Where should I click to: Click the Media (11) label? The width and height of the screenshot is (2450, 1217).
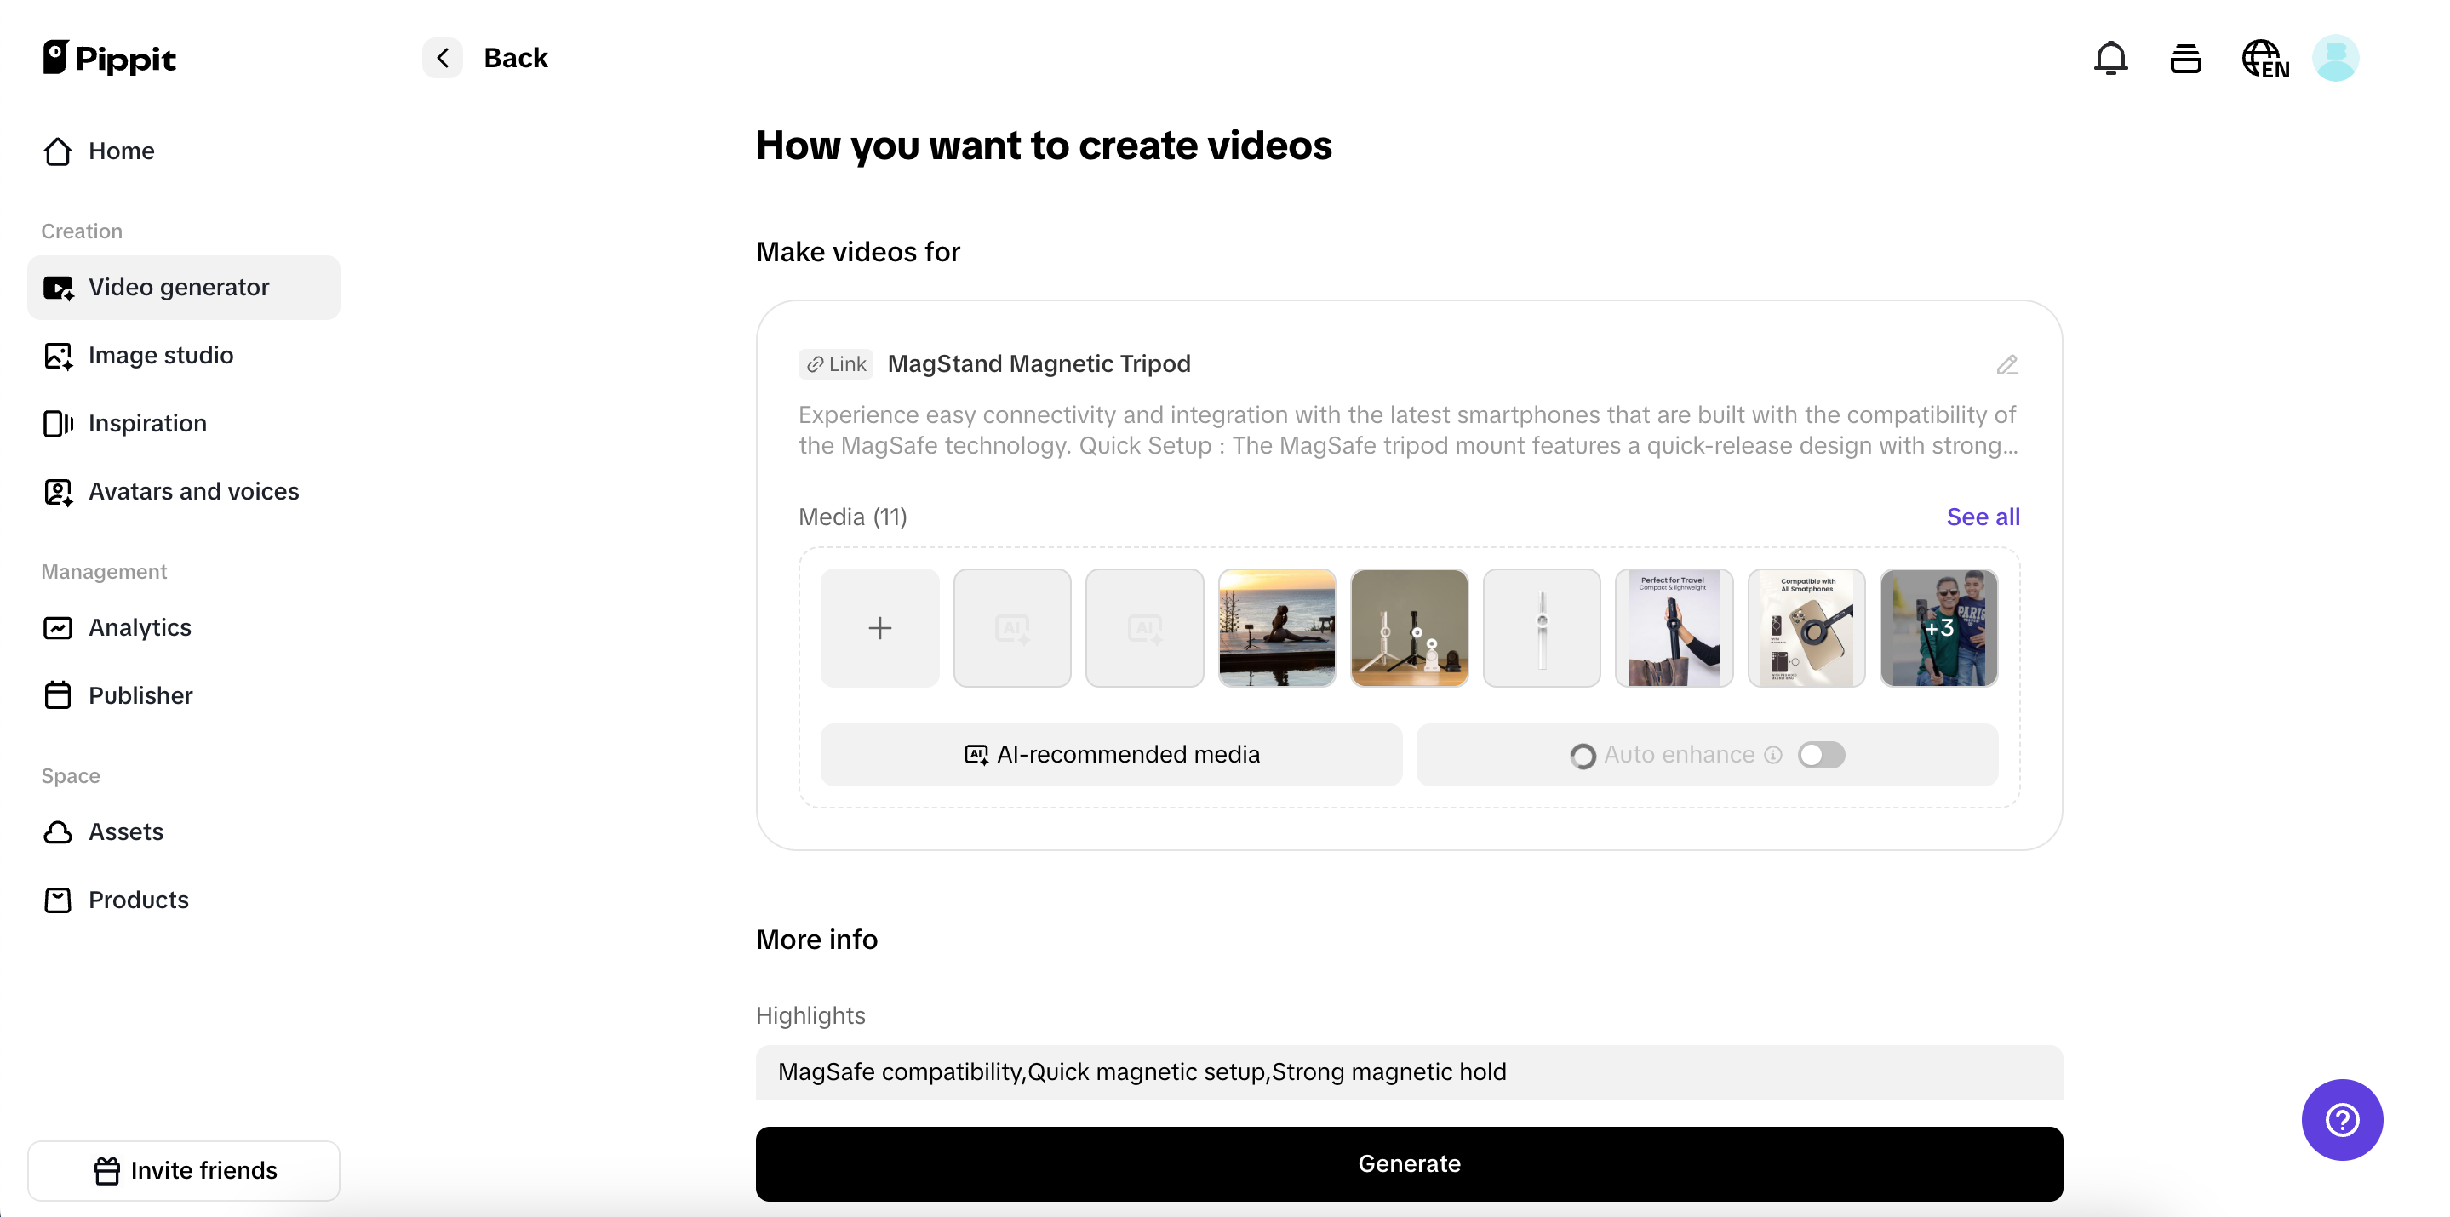(852, 517)
